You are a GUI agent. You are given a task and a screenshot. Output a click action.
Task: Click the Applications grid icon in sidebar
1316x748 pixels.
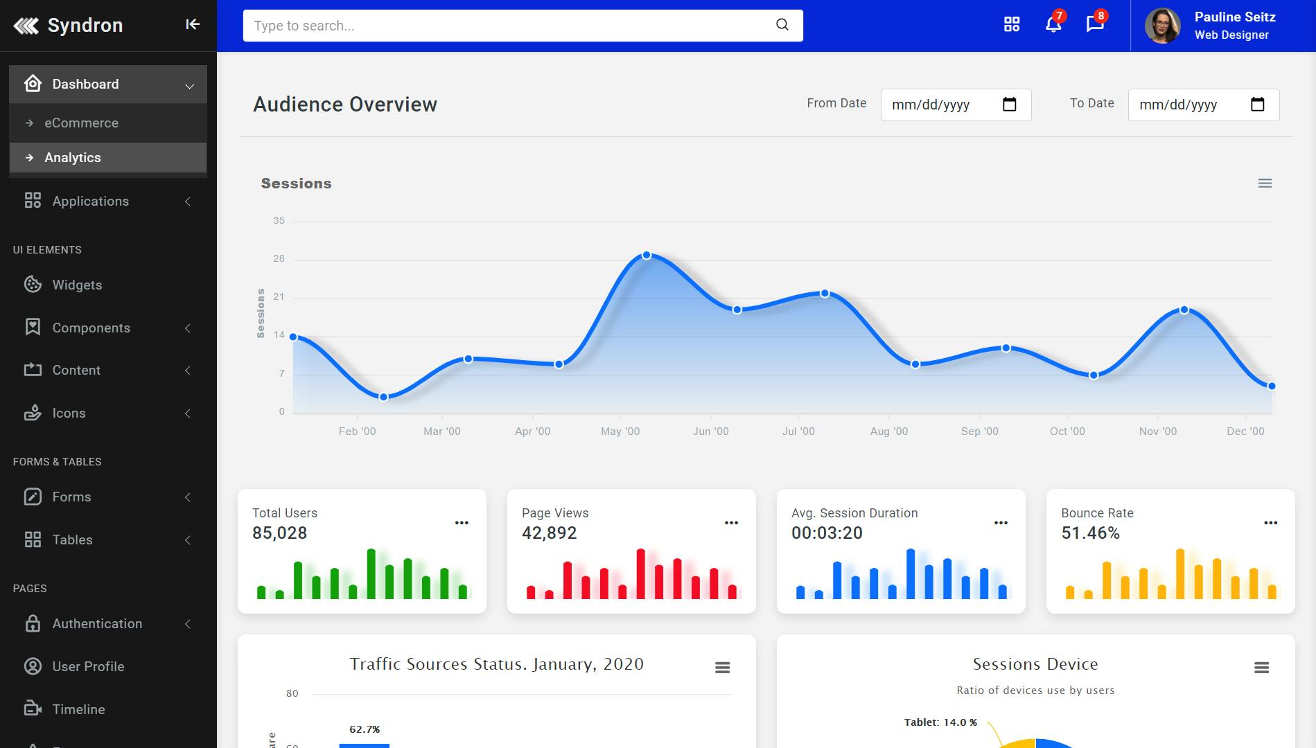(33, 201)
